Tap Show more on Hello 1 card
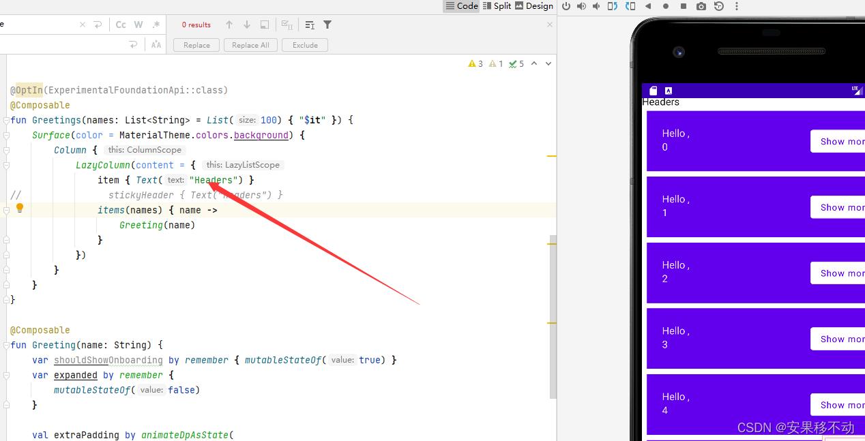Screen dimensions: 865x441 838,207
